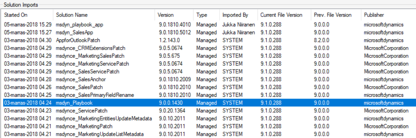Image resolution: width=416 pixels, height=138 pixels.
Task: Click version value 9.0.1810.4010
Action: click(x=175, y=25)
